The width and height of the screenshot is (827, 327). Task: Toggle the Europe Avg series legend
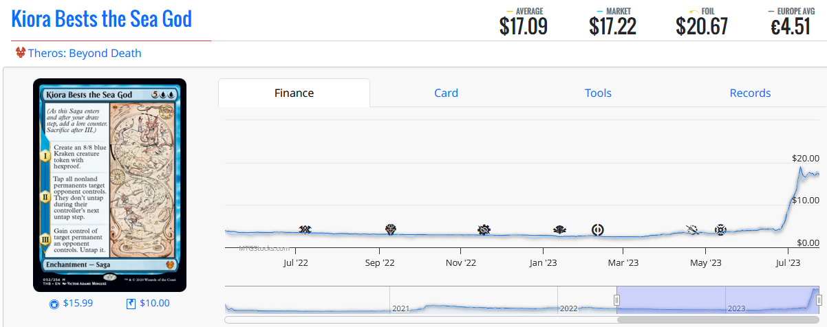[791, 11]
